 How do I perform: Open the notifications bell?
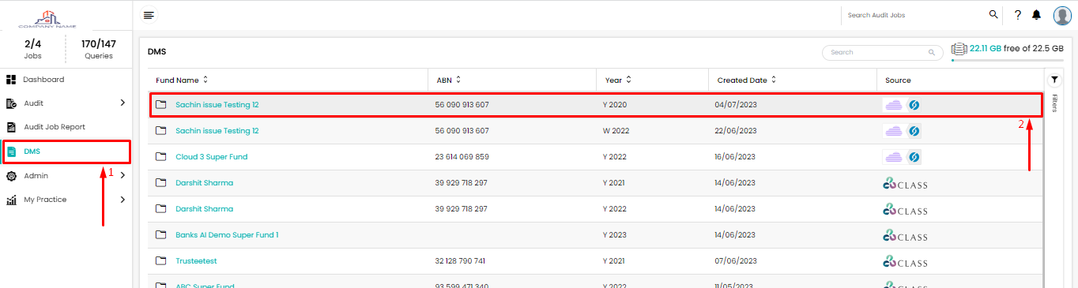[x=1037, y=15]
